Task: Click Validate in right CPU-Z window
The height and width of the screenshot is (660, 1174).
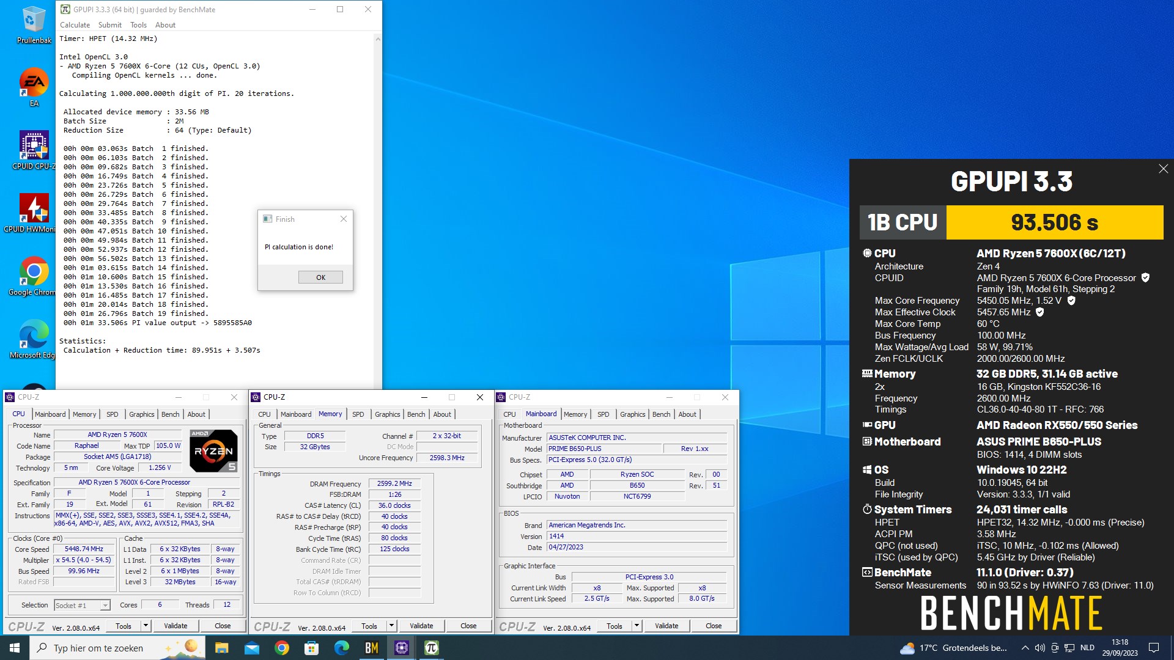Action: pyautogui.click(x=666, y=626)
